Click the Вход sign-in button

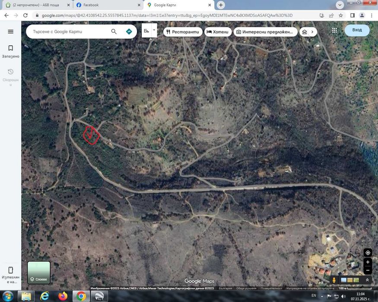[357, 30]
